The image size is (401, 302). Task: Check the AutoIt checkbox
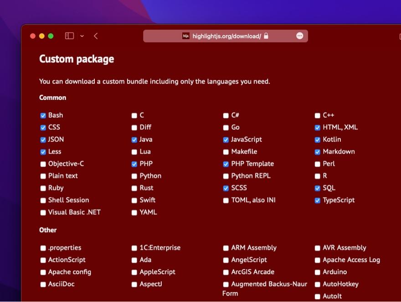click(x=317, y=297)
